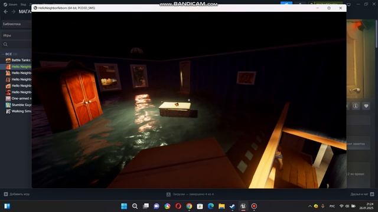
Task: Expand the Игры filter dropdown
Action: click(x=17, y=35)
